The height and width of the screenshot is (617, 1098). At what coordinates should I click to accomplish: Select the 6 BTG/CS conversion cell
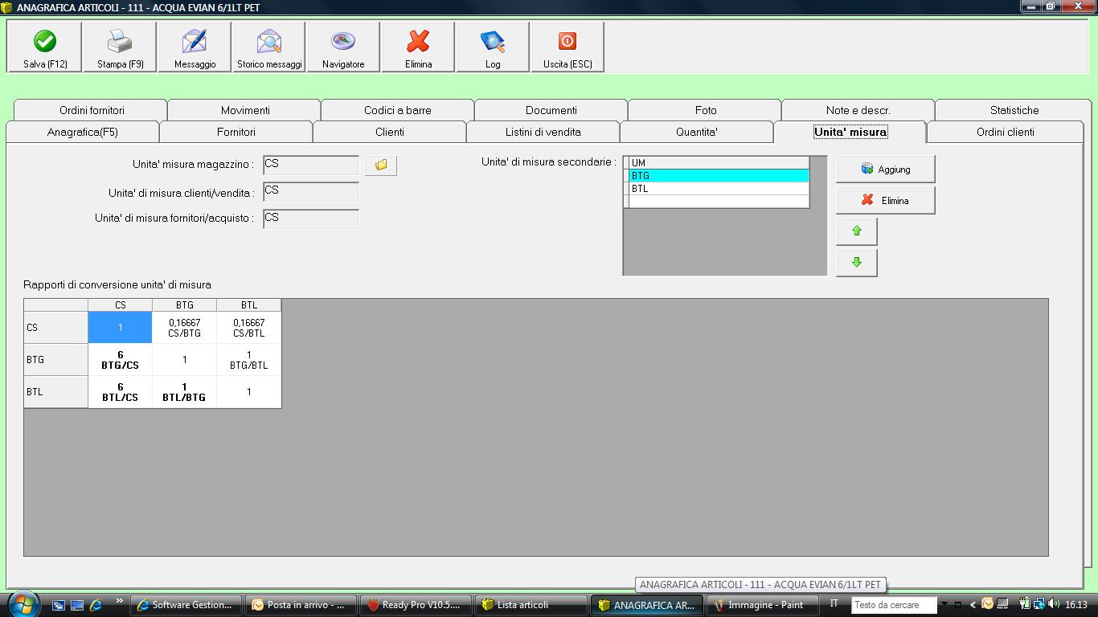coord(120,360)
